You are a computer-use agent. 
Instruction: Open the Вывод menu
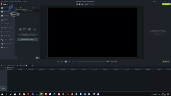tap(20, 1)
